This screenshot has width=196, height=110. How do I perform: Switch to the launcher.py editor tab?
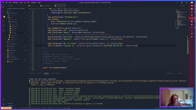46,6
